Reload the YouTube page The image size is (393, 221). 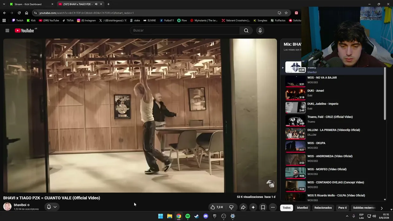pos(19,13)
